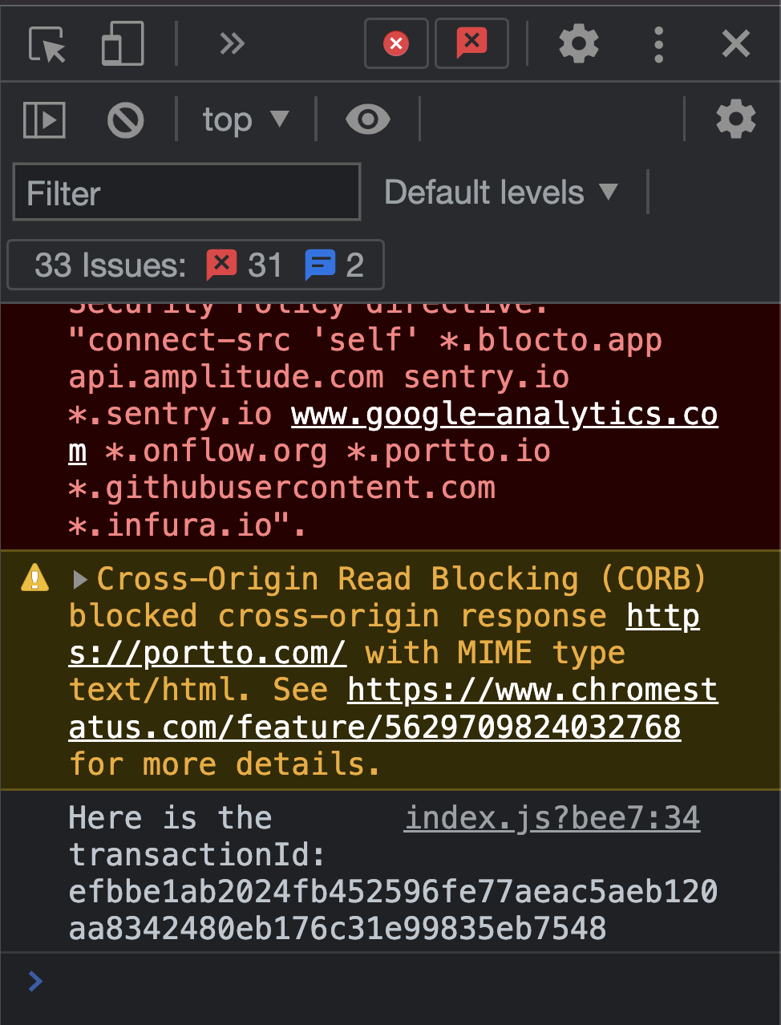Open the red error count indicator

coord(396,43)
